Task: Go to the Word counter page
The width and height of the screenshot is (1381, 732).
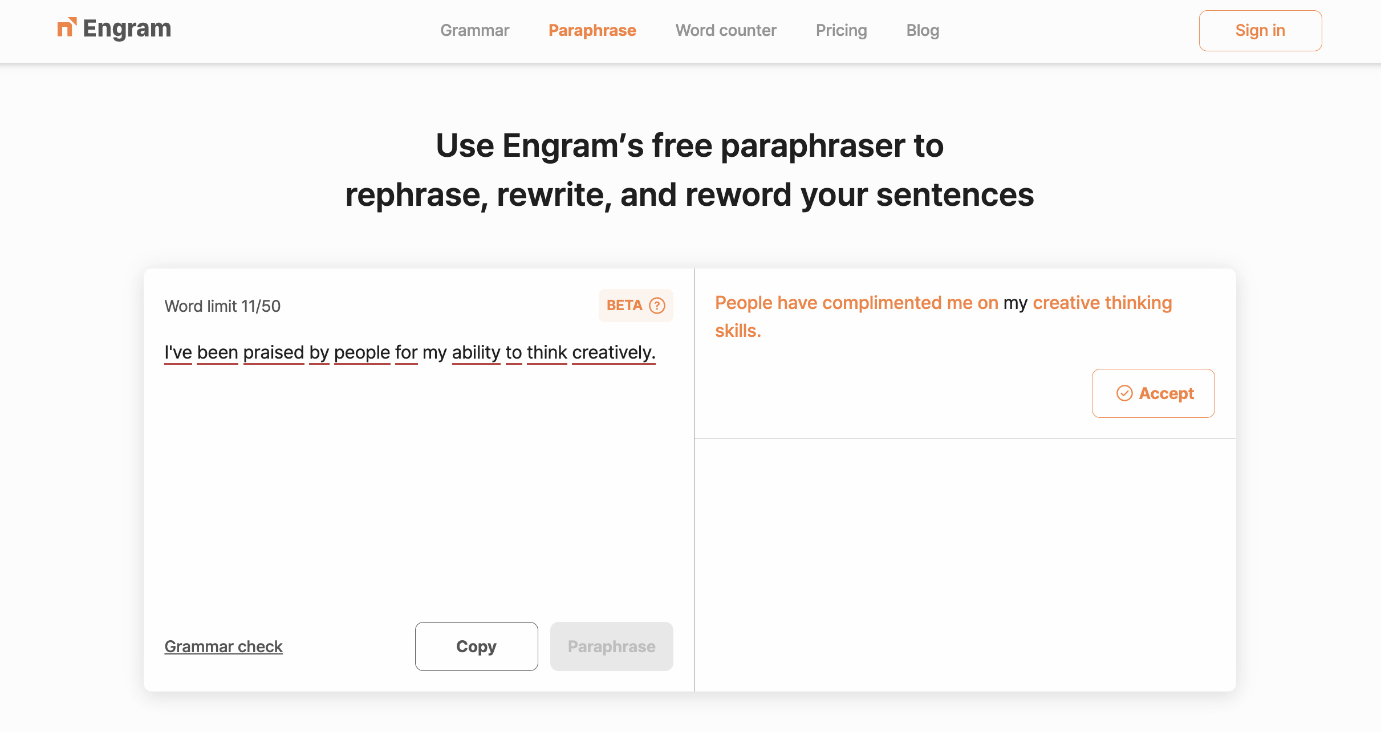Action: click(x=725, y=30)
